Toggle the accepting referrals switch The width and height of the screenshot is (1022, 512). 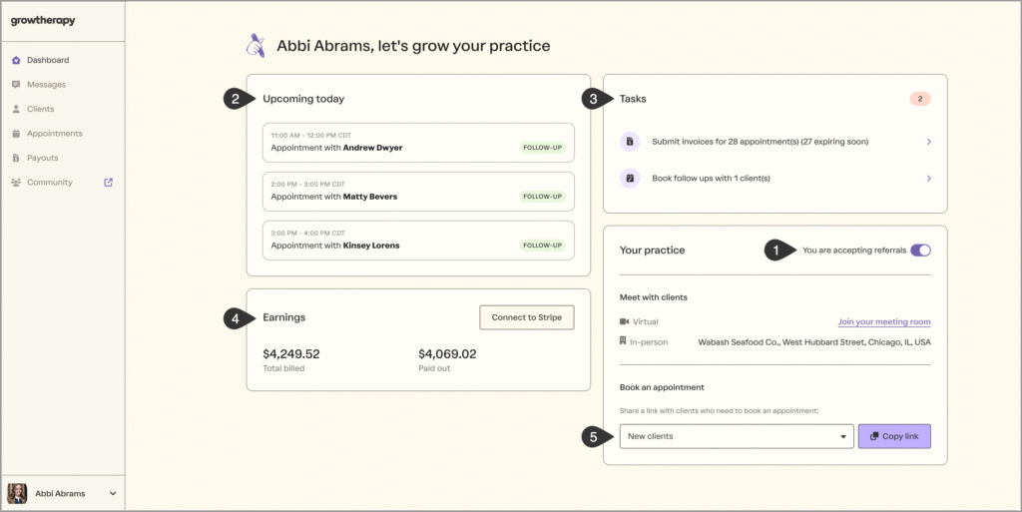click(x=920, y=251)
